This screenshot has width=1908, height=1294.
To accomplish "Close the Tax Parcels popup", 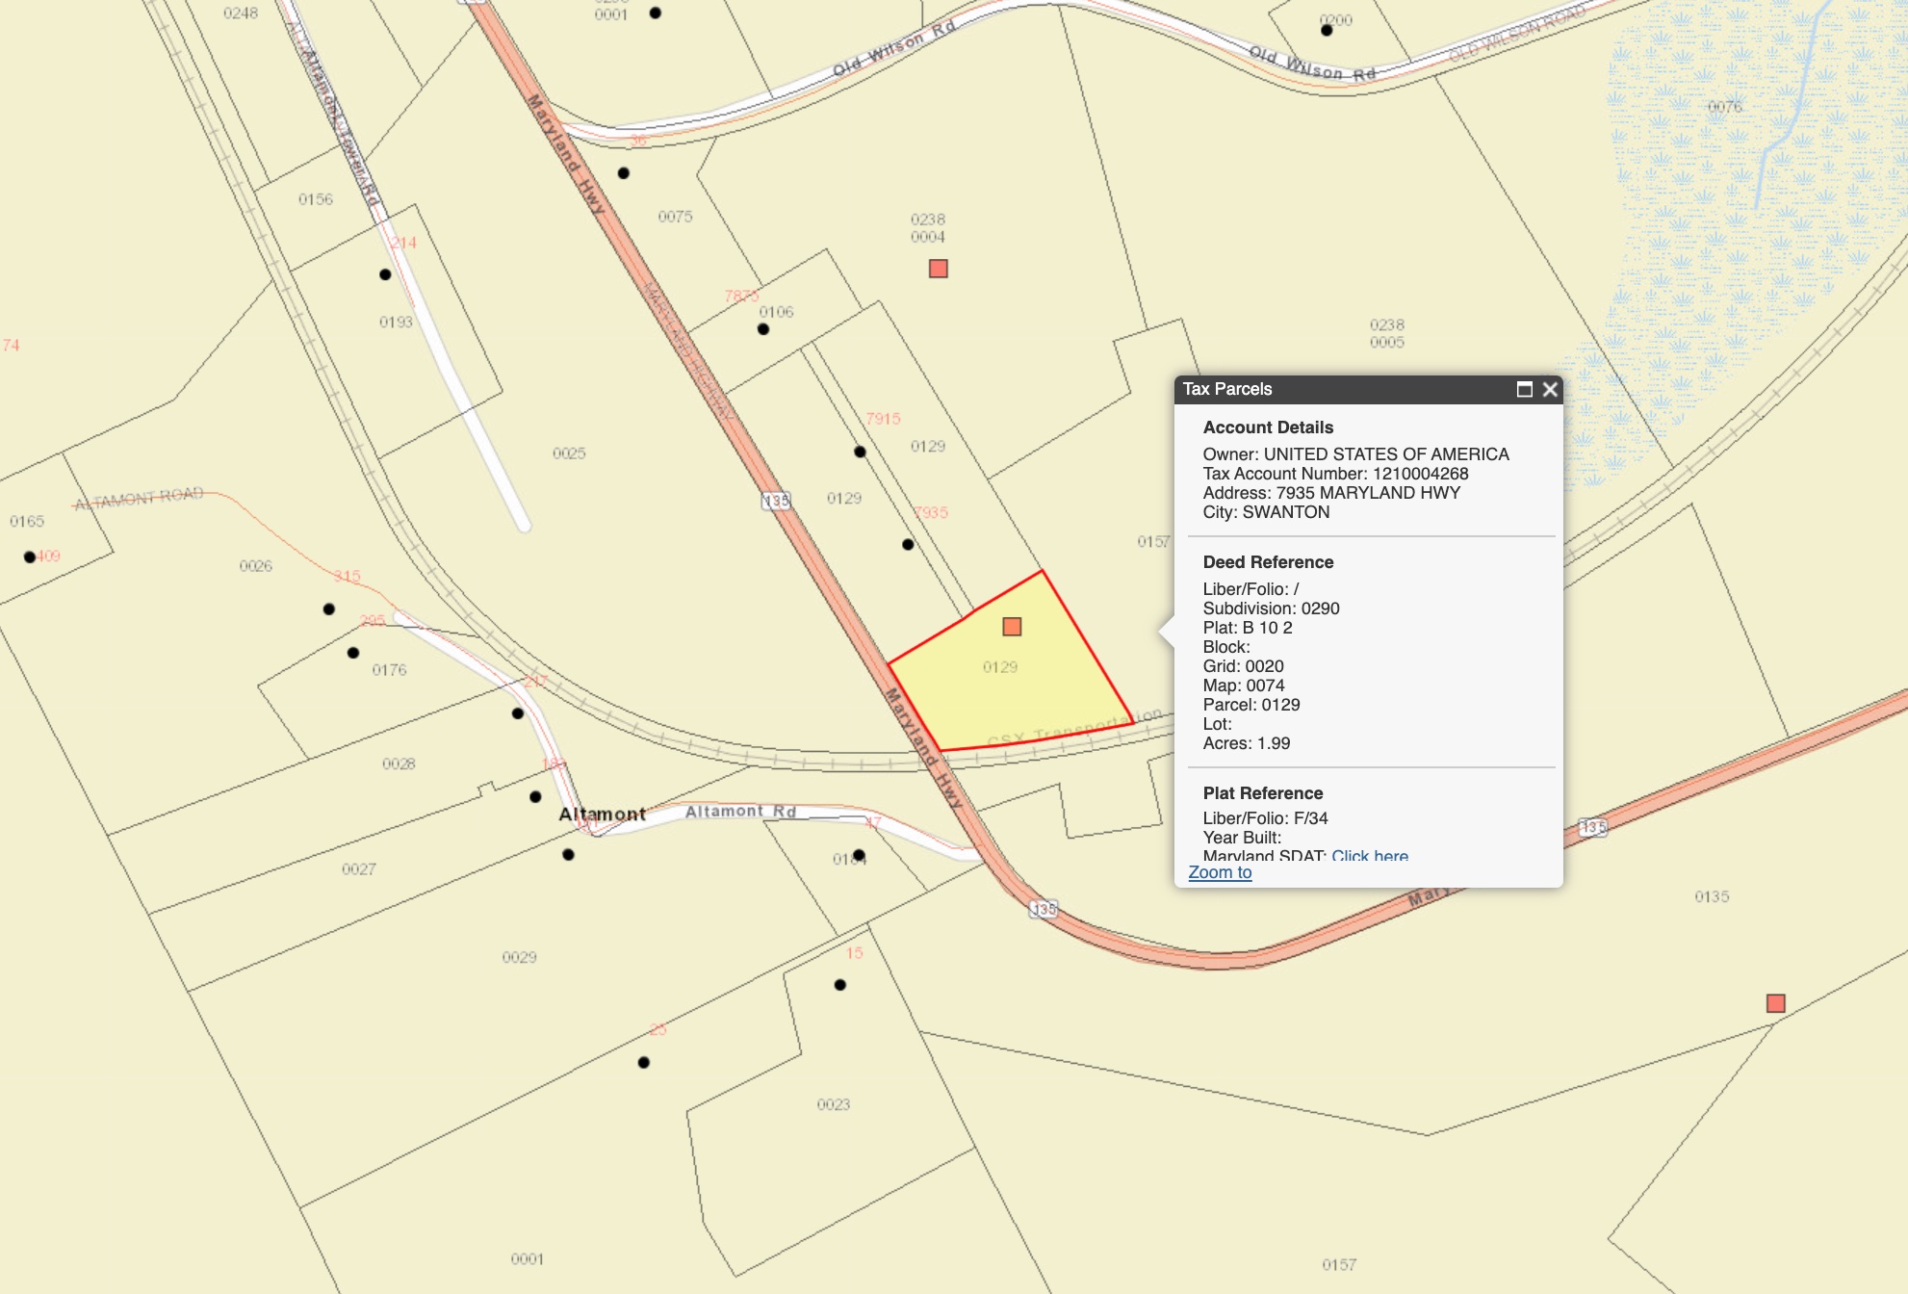I will [x=1550, y=389].
